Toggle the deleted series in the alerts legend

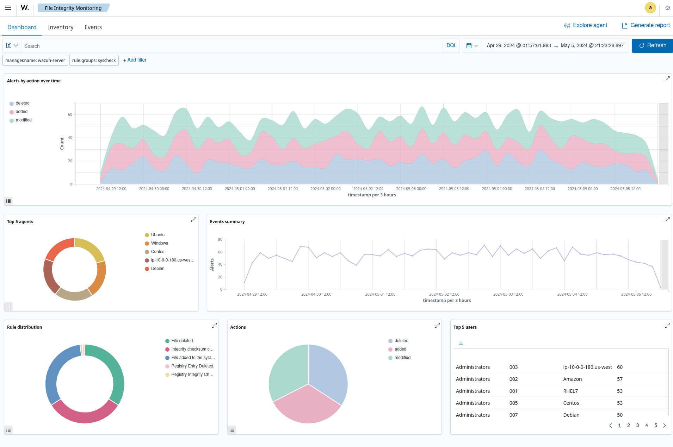coord(23,103)
